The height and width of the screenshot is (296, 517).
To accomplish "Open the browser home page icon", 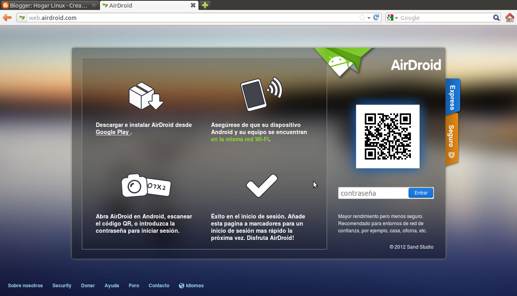I will tap(510, 18).
